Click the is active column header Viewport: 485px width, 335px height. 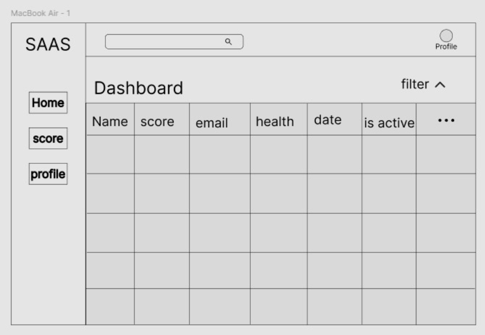[389, 123]
